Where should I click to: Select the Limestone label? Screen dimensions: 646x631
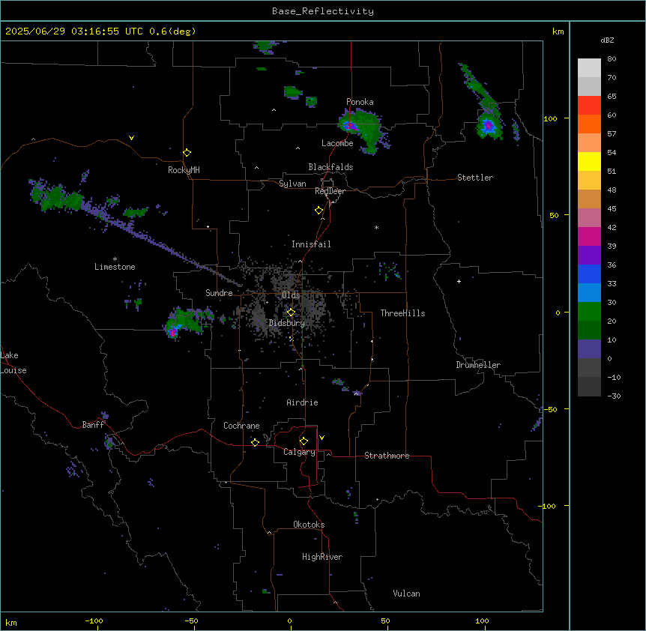click(115, 267)
